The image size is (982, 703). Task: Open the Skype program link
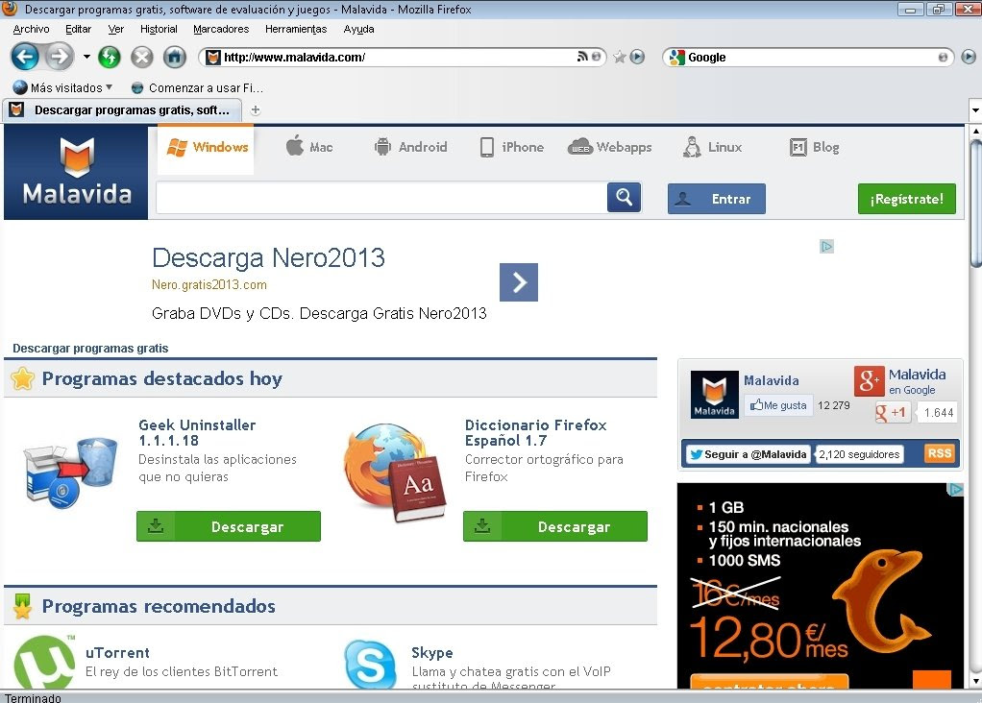[x=432, y=653]
